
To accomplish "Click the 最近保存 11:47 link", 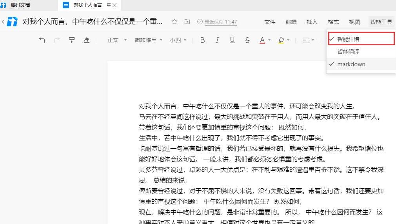I will [x=221, y=22].
